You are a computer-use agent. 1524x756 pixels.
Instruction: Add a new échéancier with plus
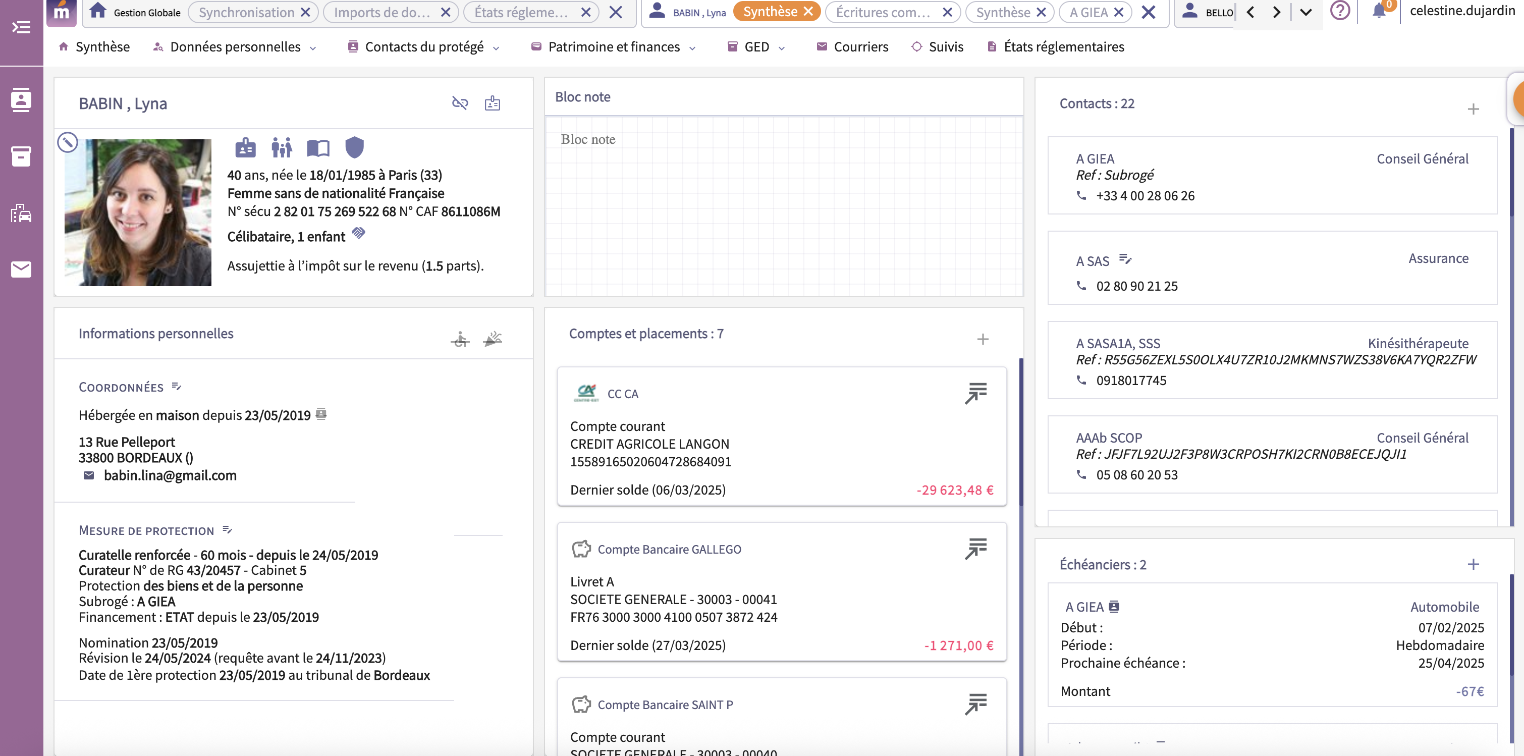click(1473, 564)
